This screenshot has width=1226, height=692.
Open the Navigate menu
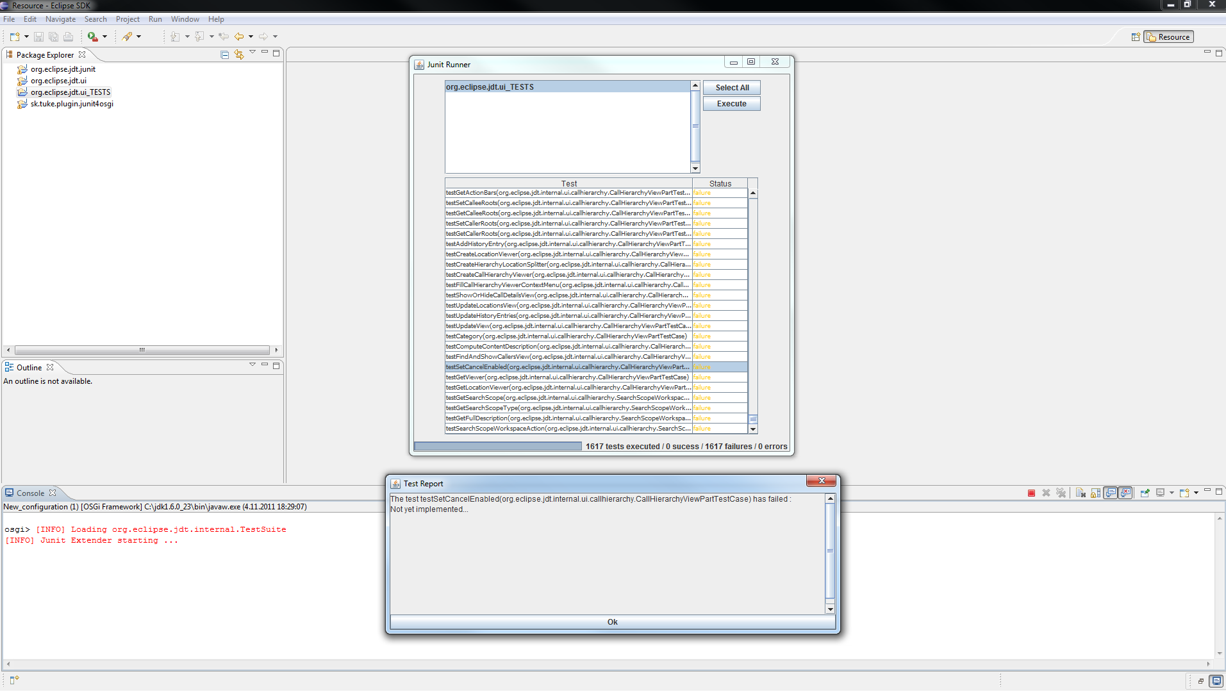pos(60,19)
